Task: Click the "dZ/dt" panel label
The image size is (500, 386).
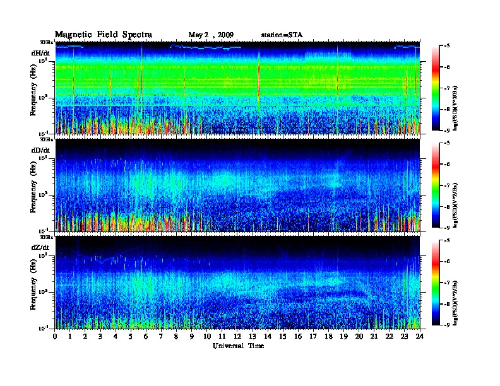Action: click(x=40, y=247)
